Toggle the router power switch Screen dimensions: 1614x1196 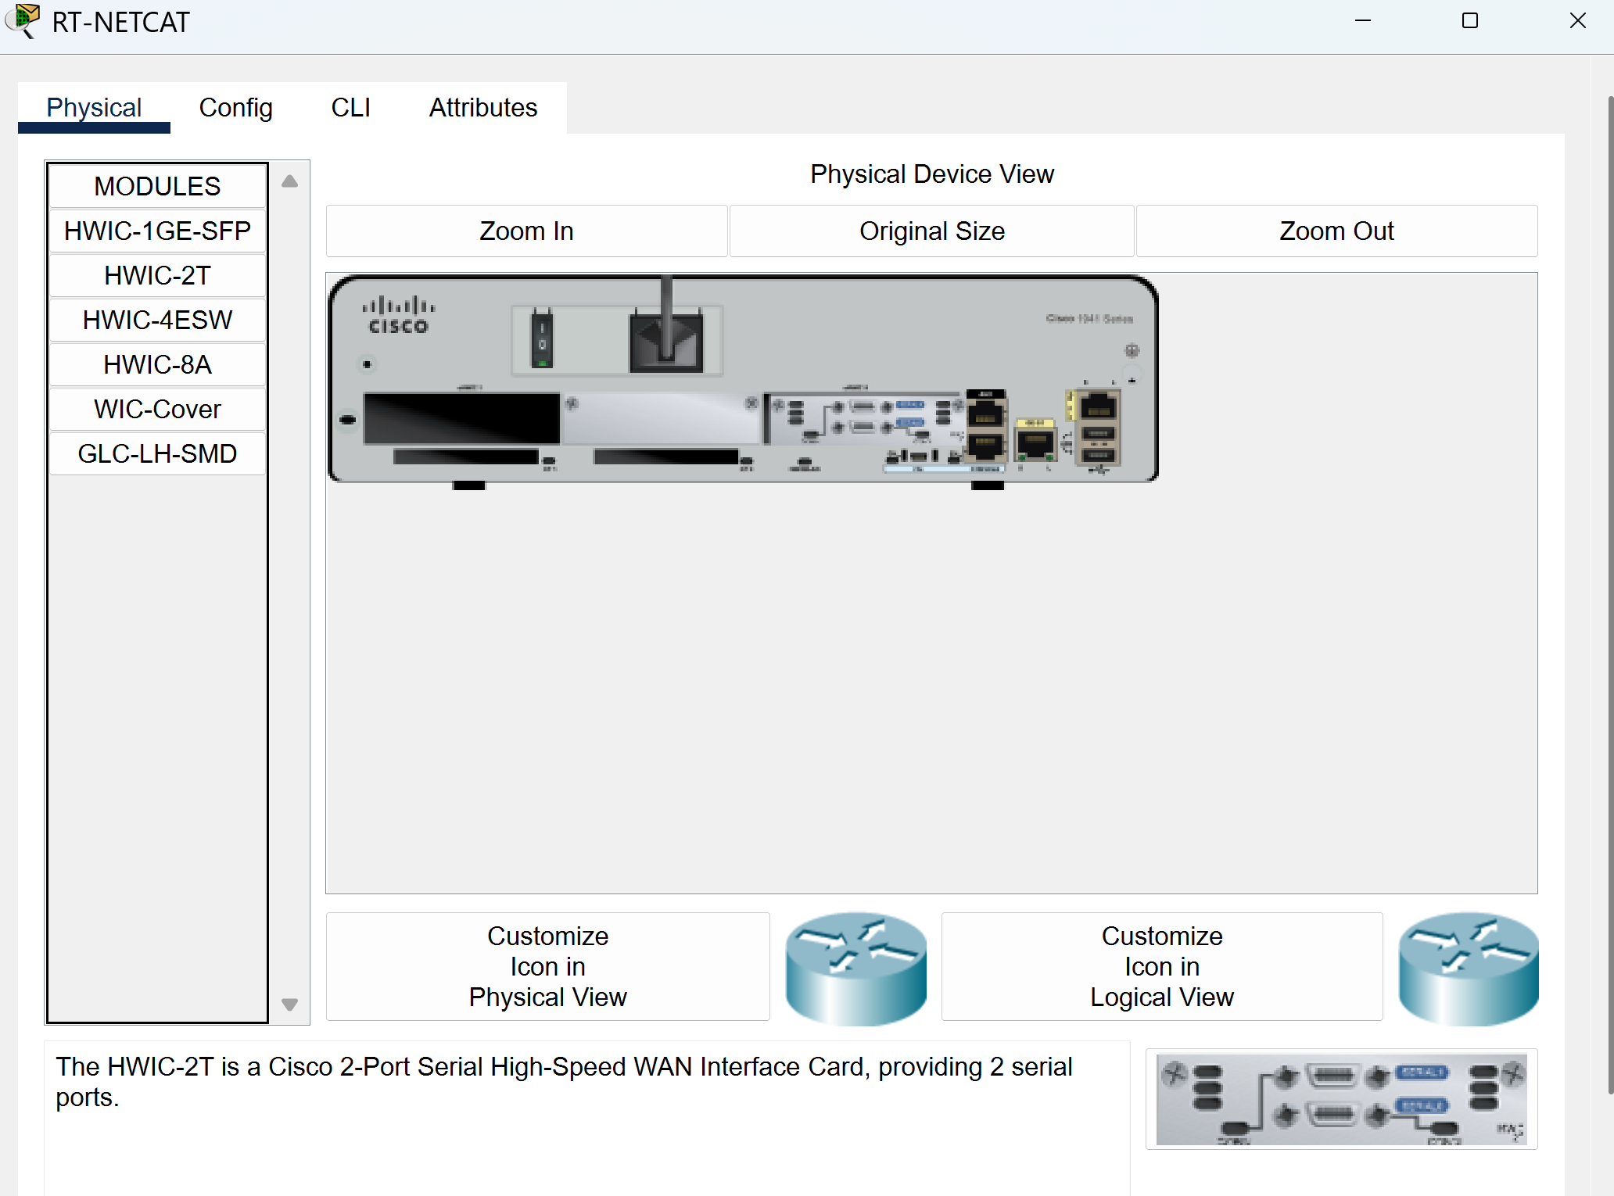(542, 339)
